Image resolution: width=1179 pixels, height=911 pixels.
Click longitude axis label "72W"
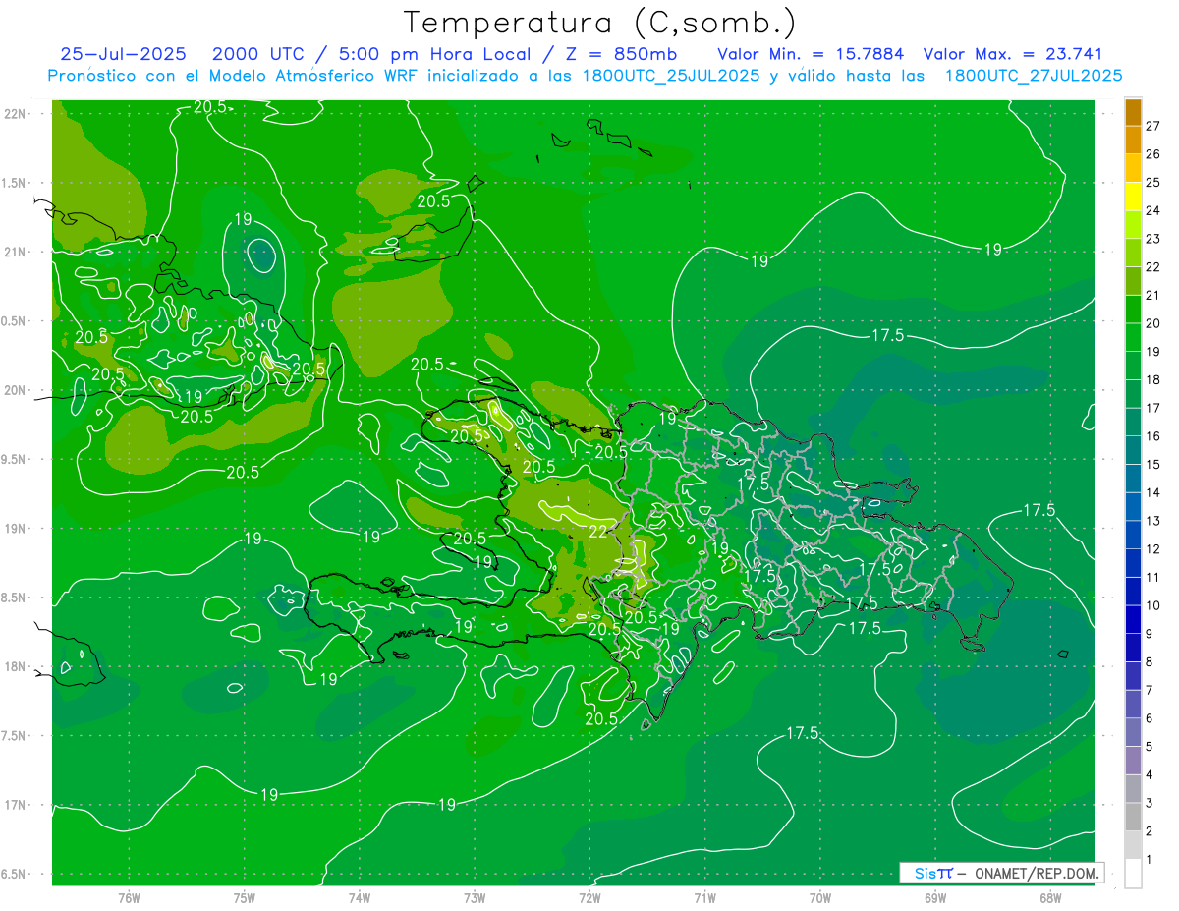(589, 898)
